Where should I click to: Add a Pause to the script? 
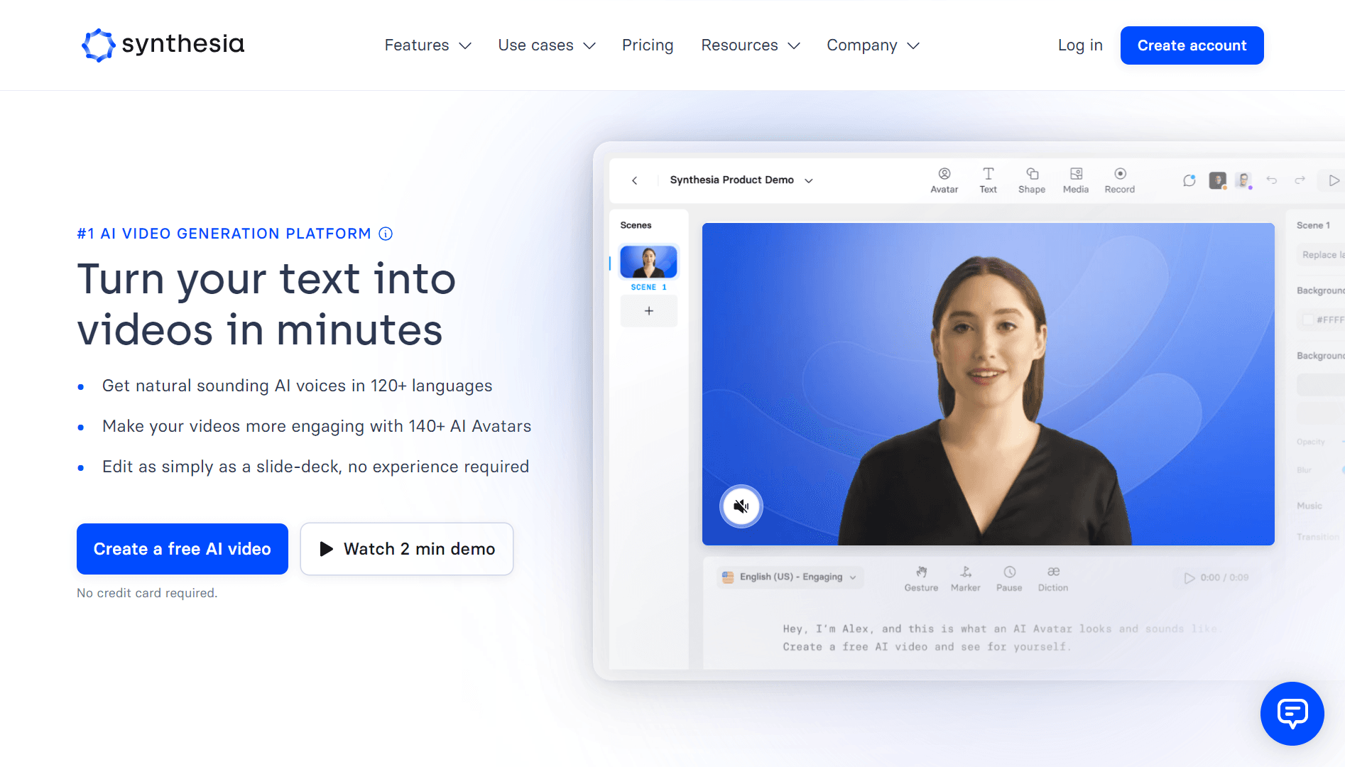coord(1008,578)
